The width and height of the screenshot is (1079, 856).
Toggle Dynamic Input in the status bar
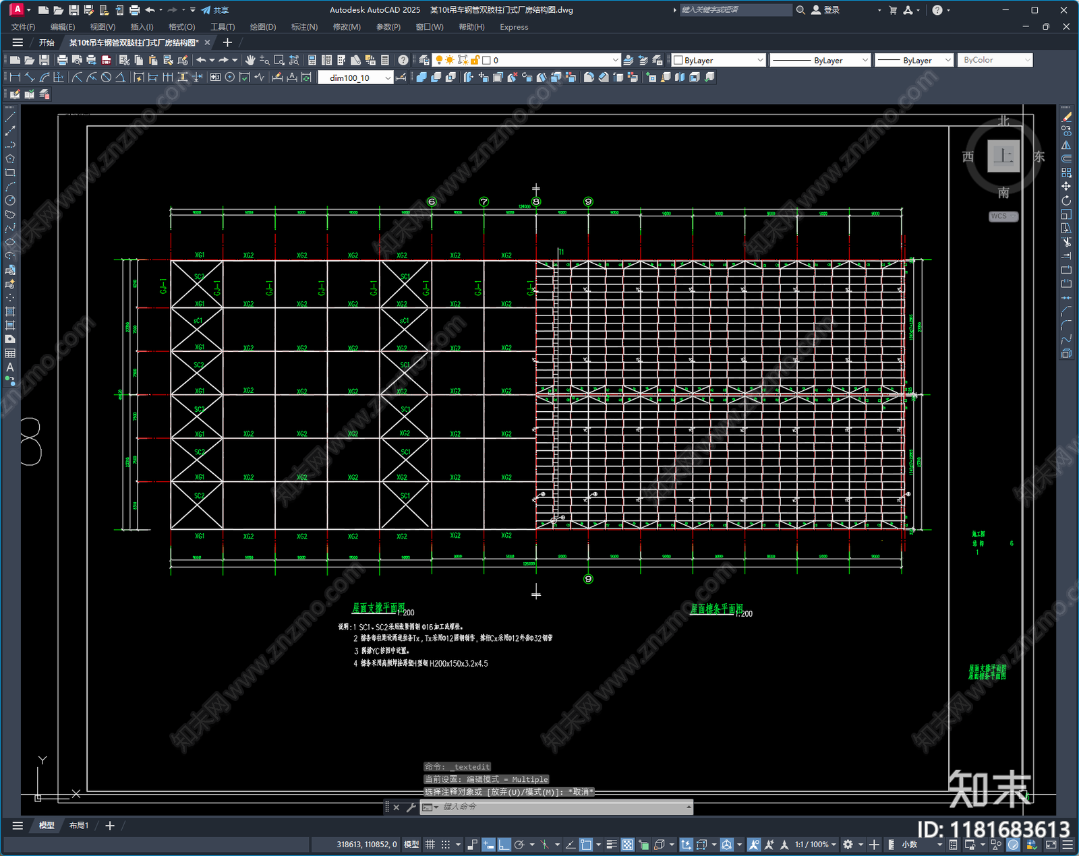(488, 845)
